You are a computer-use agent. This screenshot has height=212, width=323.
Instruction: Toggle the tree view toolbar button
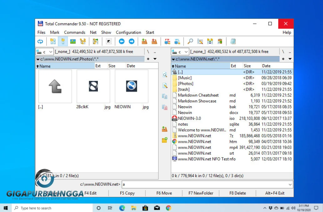(83, 41)
